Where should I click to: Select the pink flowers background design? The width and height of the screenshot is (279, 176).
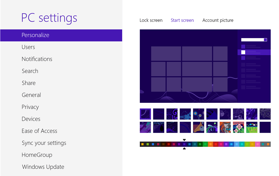click(238, 127)
